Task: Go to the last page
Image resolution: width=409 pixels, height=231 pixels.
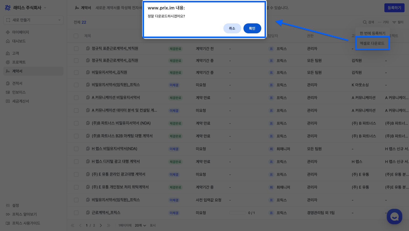Action: coord(108,225)
